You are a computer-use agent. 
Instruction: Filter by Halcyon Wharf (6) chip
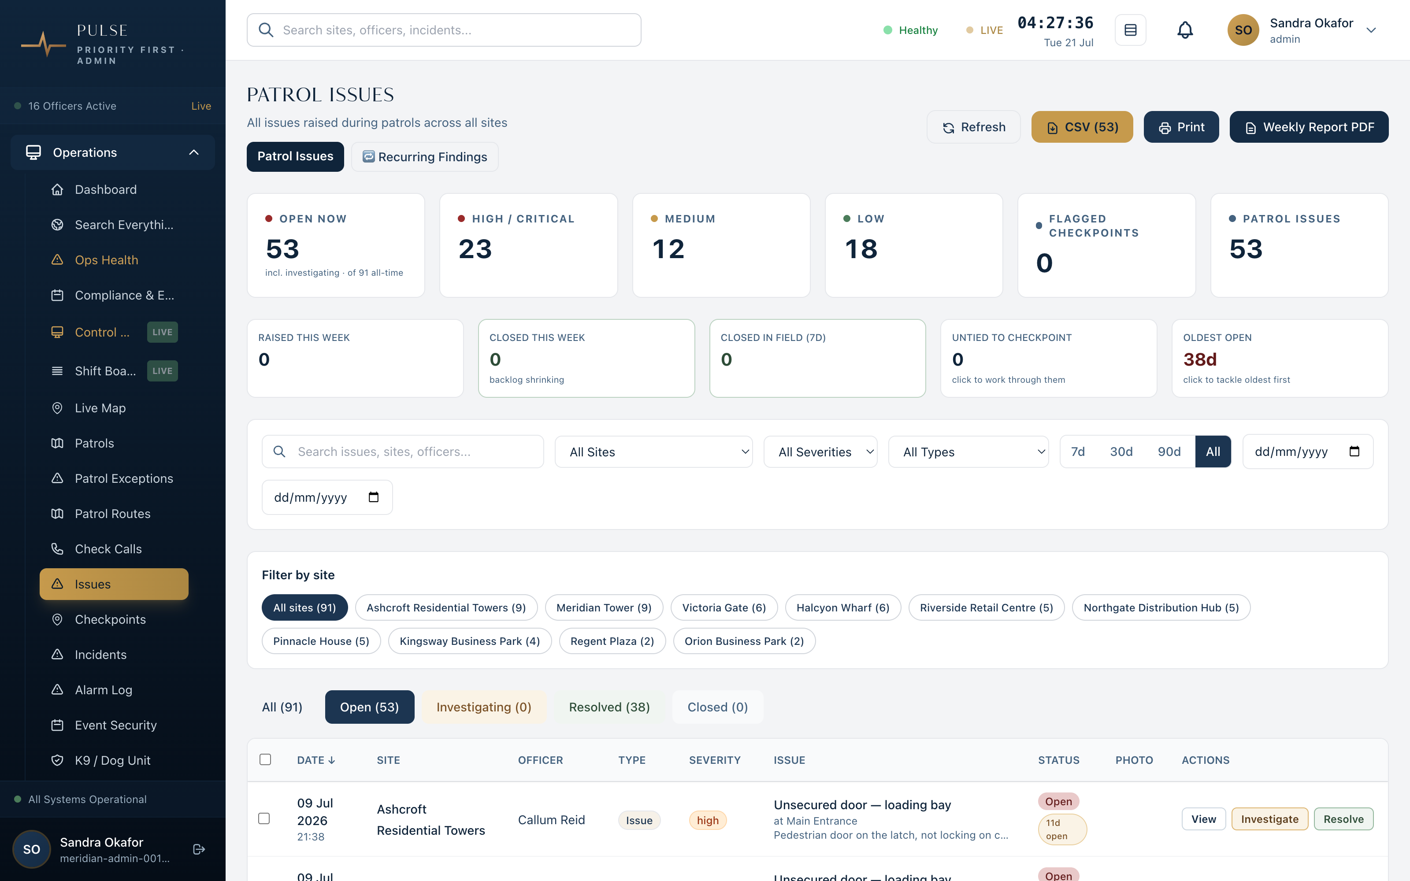click(x=842, y=608)
